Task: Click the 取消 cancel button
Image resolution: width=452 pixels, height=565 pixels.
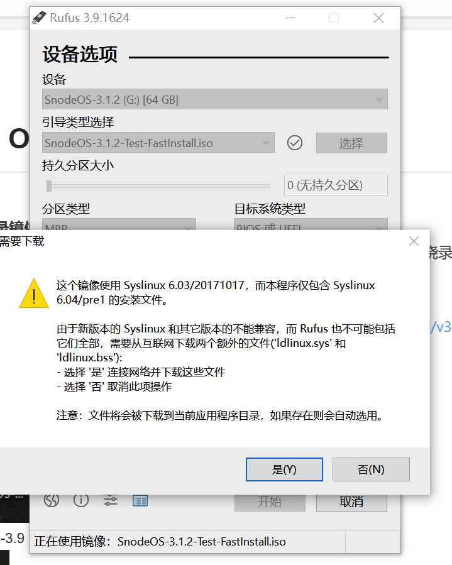Action: pyautogui.click(x=351, y=503)
